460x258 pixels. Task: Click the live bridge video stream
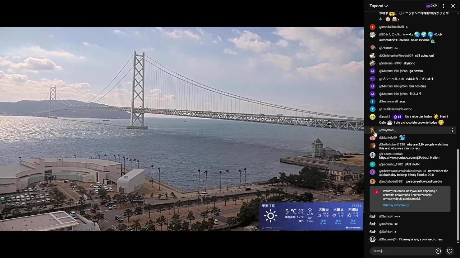(181, 129)
